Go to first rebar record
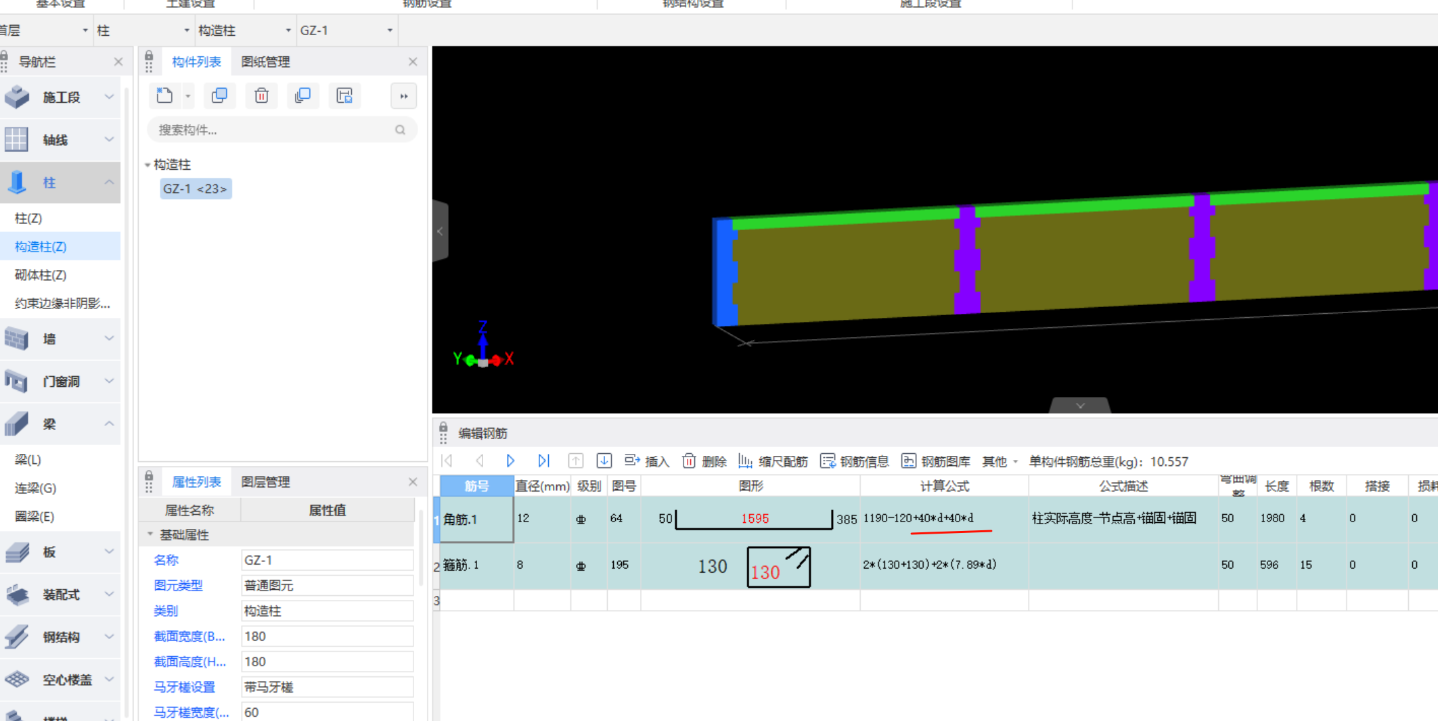1438x721 pixels. (447, 461)
